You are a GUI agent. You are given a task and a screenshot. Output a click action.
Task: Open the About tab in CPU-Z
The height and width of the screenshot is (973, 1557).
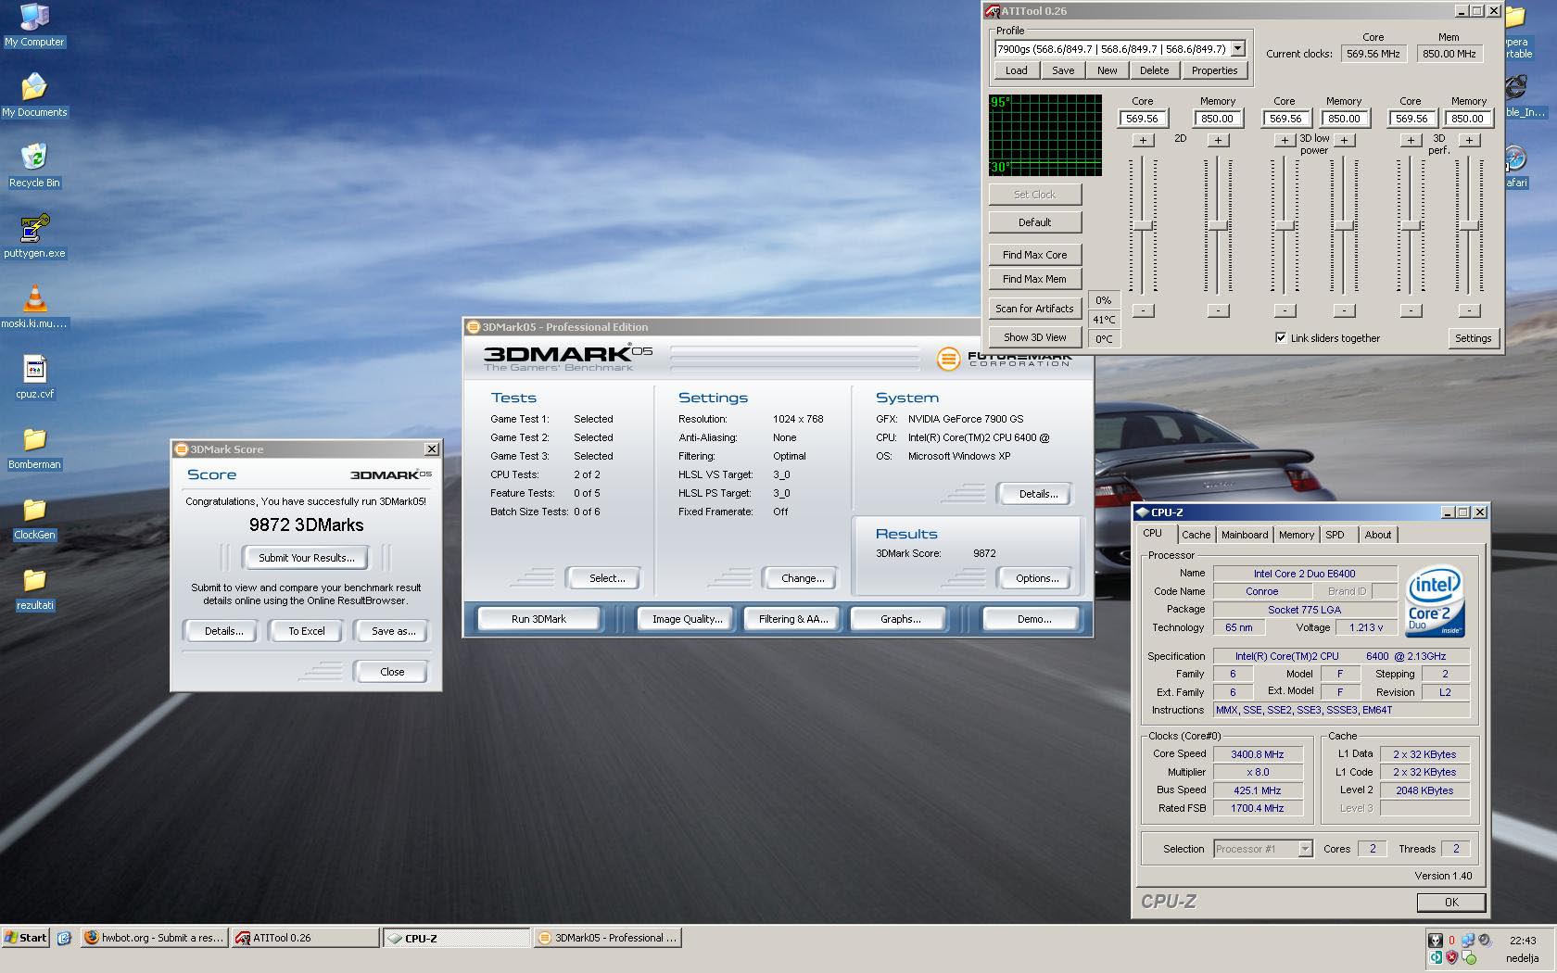1378,535
